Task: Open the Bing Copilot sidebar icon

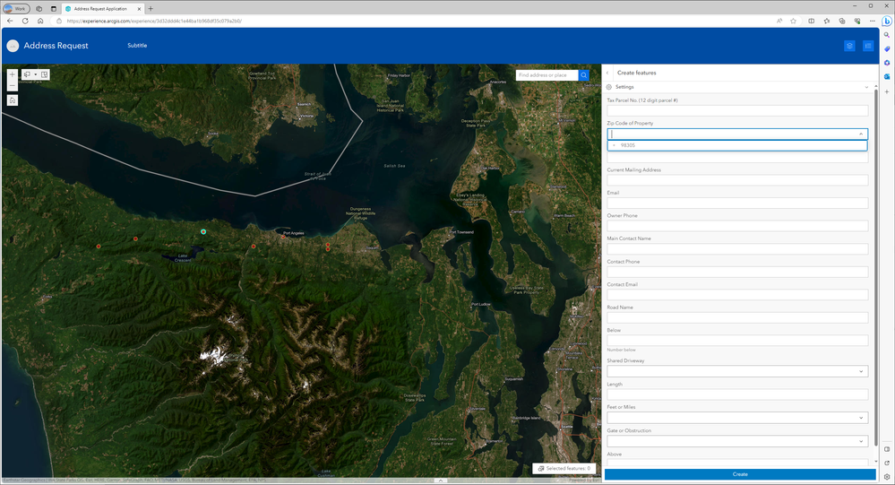Action: [886, 22]
